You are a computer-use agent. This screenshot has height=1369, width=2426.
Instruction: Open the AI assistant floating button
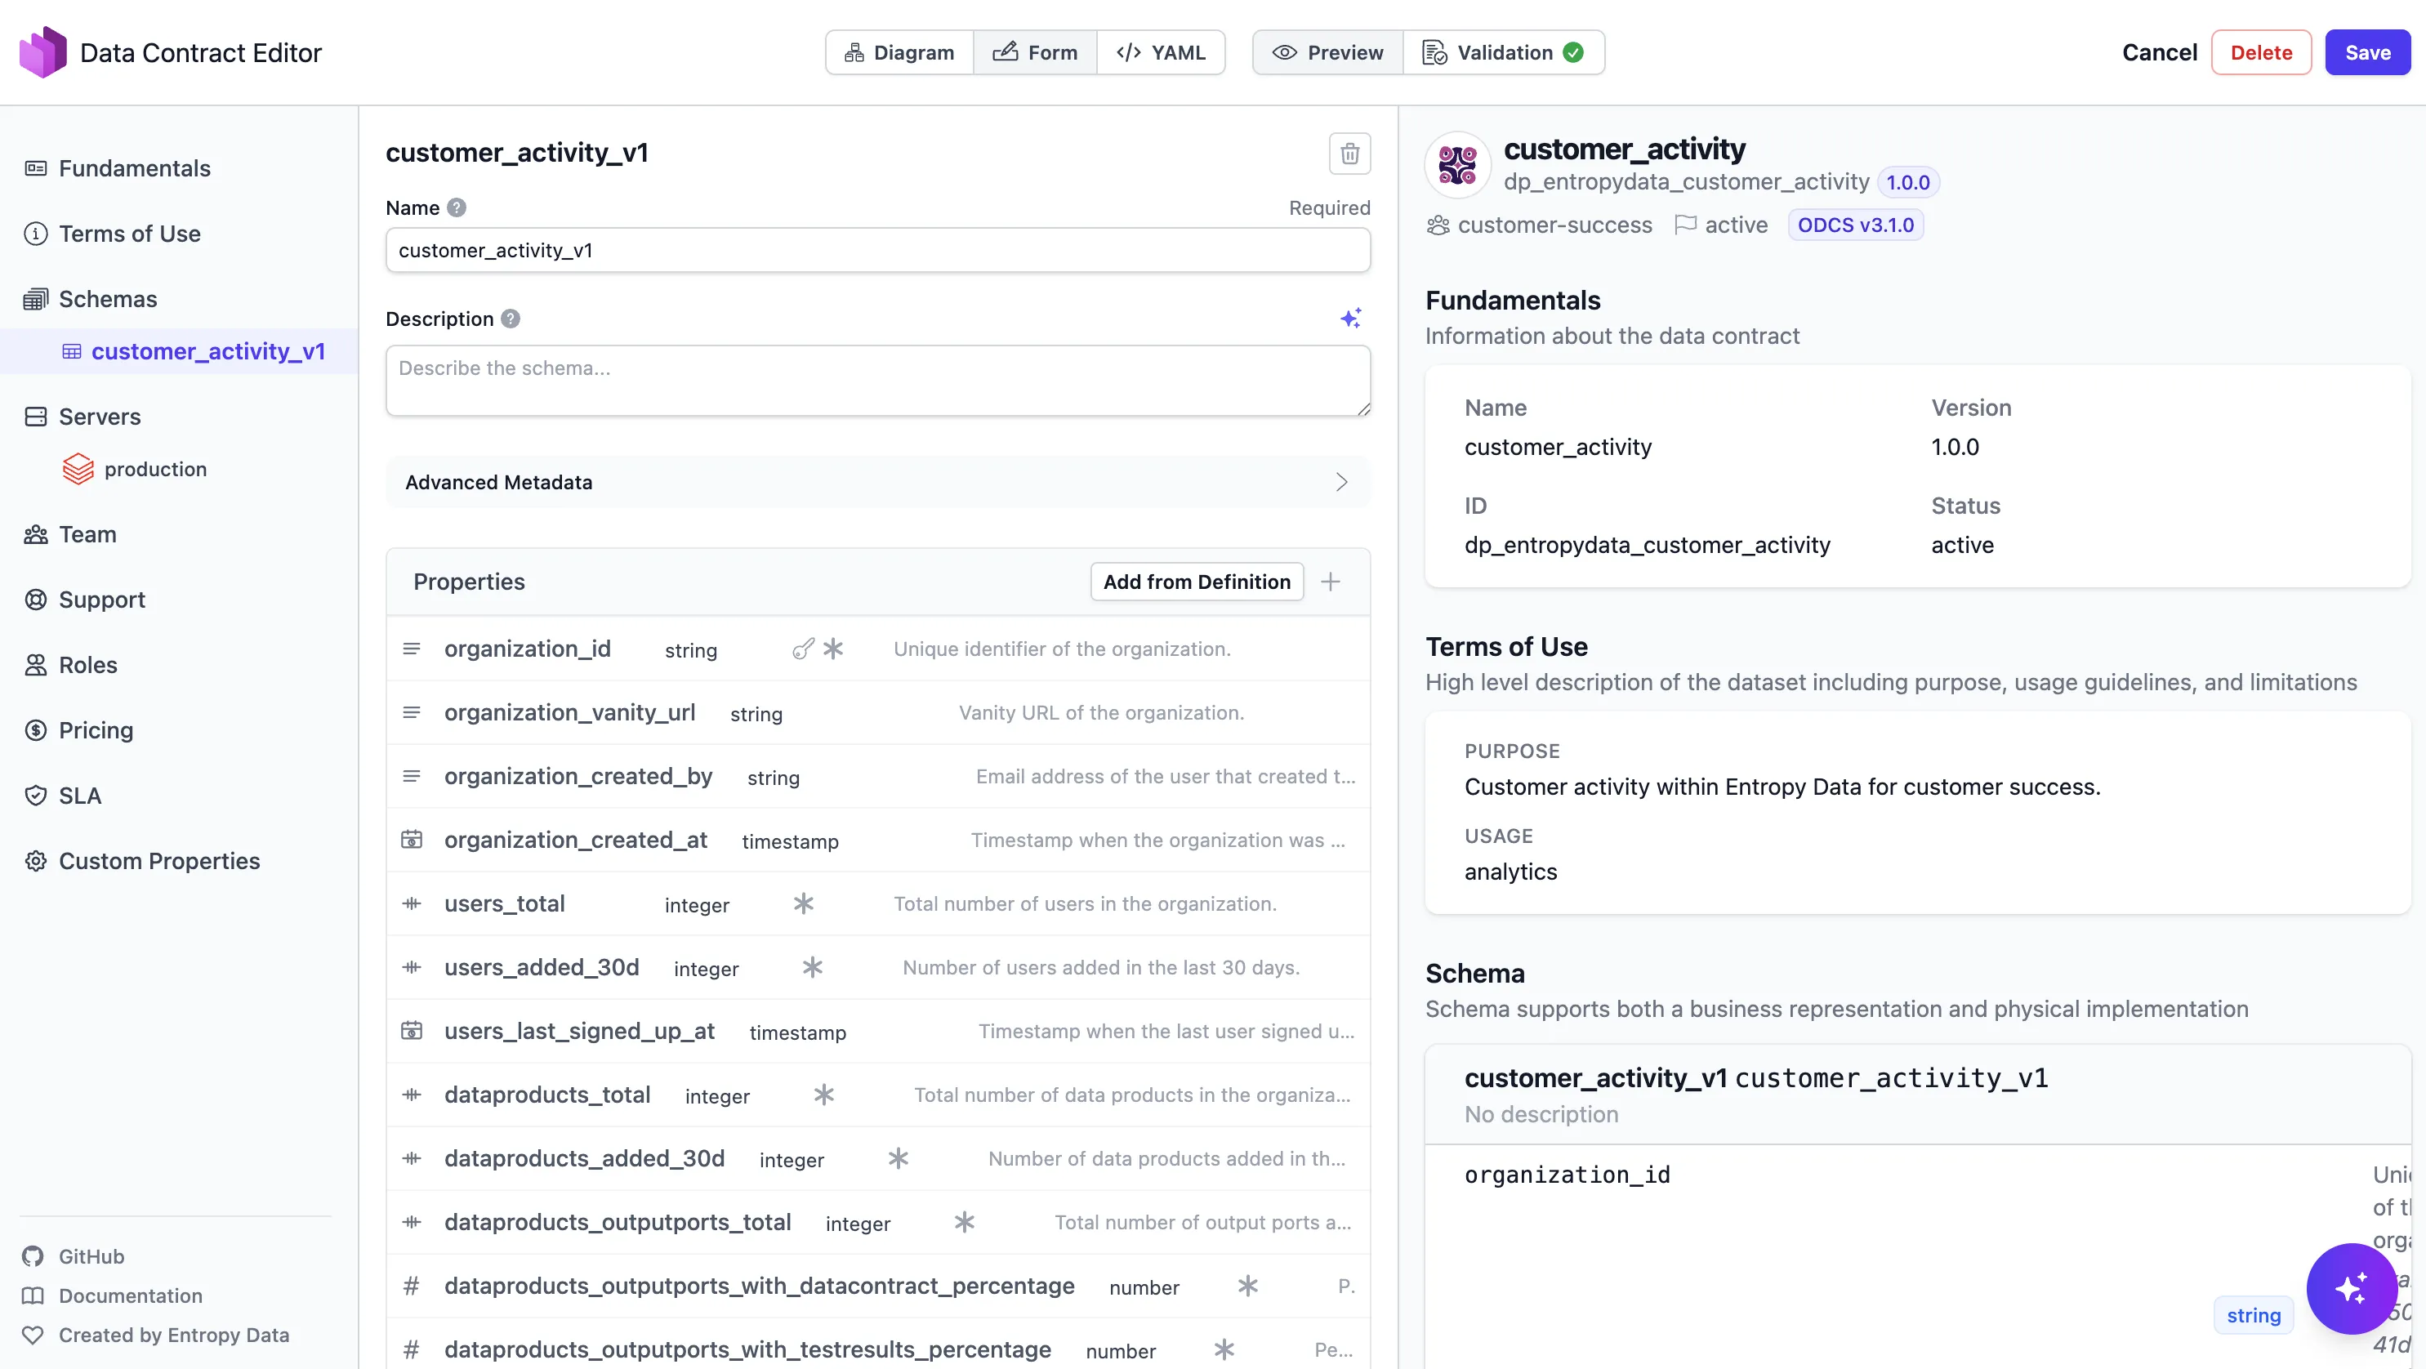point(2352,1289)
